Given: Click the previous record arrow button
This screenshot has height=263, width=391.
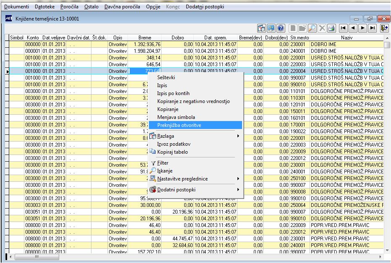Looking at the screenshot, I should tap(353, 28).
